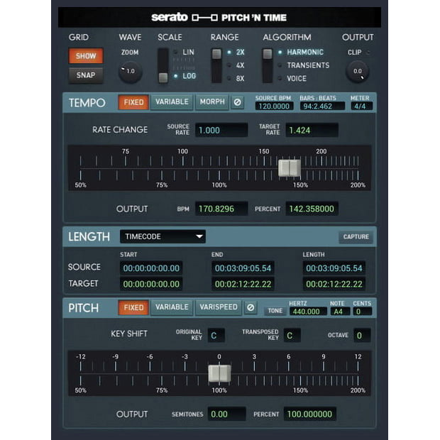
Task: Click the Target Length timecode field
Action: pos(334,284)
